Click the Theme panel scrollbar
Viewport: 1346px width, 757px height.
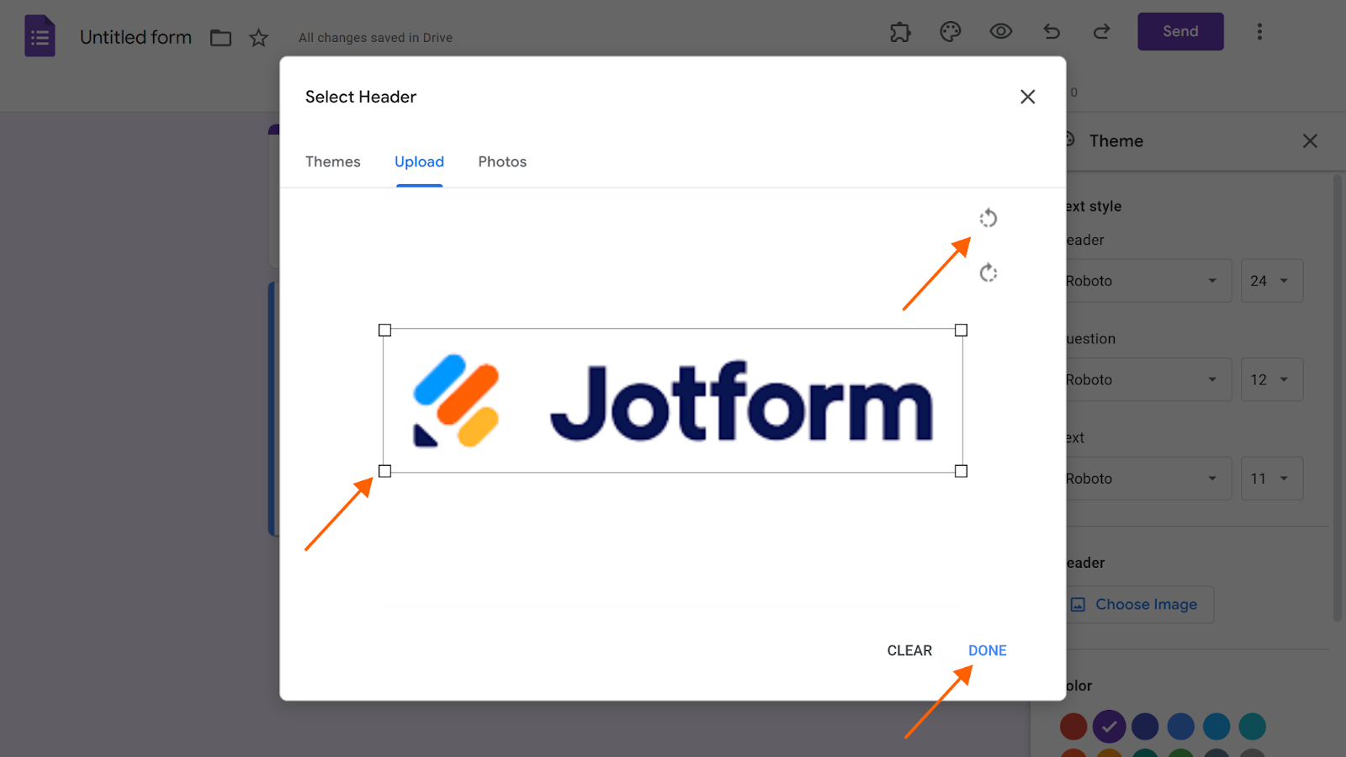(x=1338, y=397)
